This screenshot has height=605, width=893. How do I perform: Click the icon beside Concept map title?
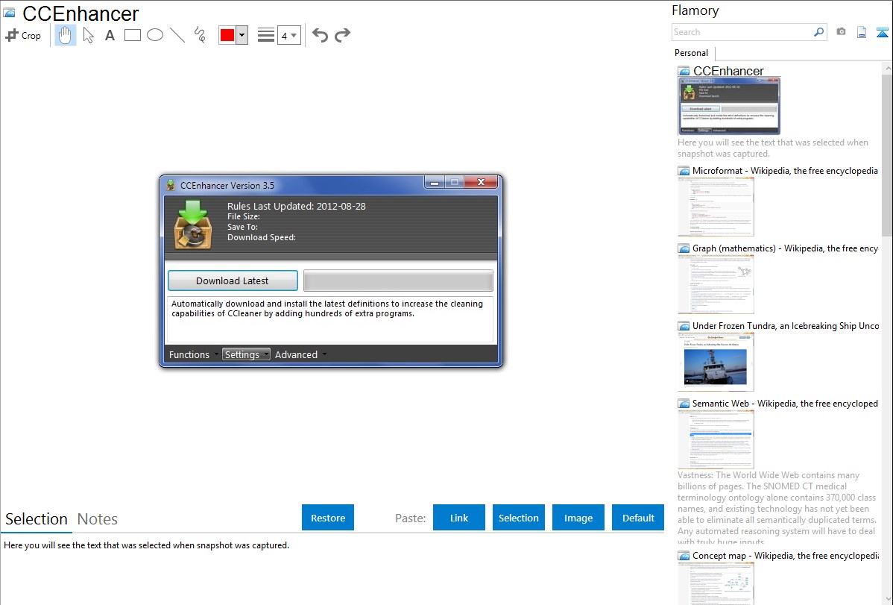coord(684,556)
